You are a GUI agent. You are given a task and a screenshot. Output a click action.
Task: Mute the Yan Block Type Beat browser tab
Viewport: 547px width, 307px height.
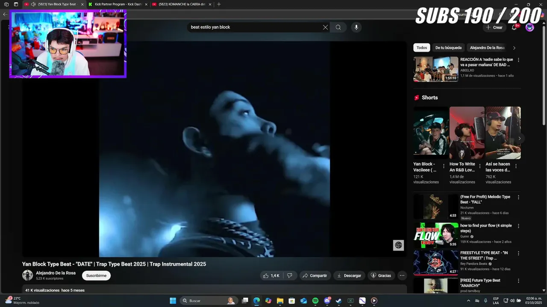tap(33, 4)
